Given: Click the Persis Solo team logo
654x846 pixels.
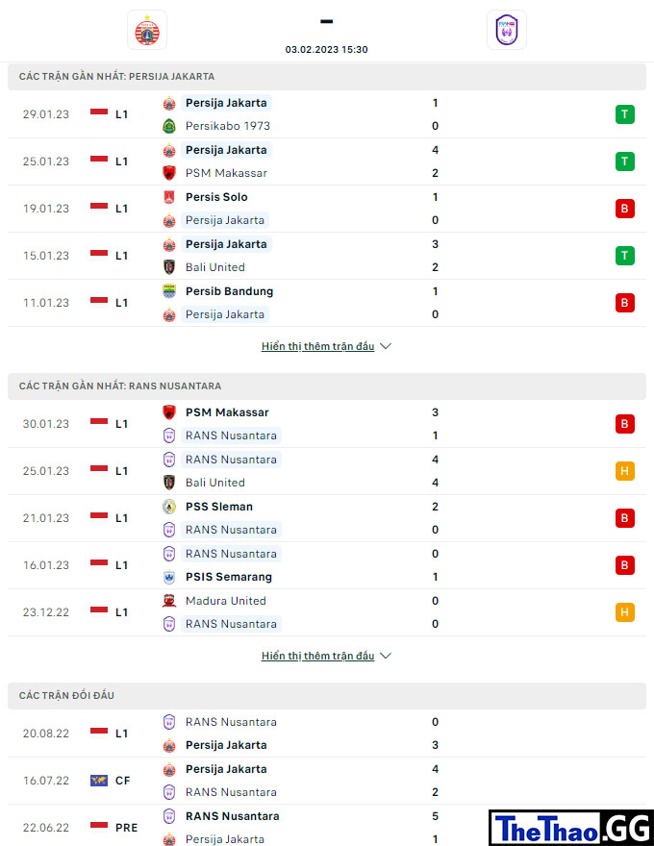Looking at the screenshot, I should 169,197.
